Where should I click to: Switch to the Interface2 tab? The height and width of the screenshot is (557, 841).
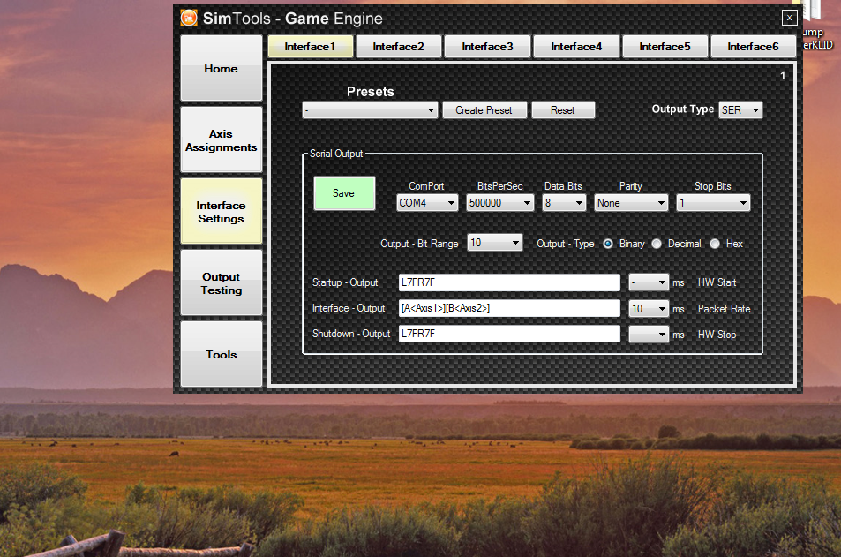399,47
